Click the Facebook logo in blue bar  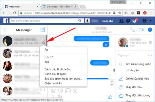[x=6, y=21]
